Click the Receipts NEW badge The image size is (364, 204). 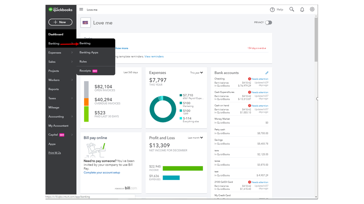(x=95, y=71)
